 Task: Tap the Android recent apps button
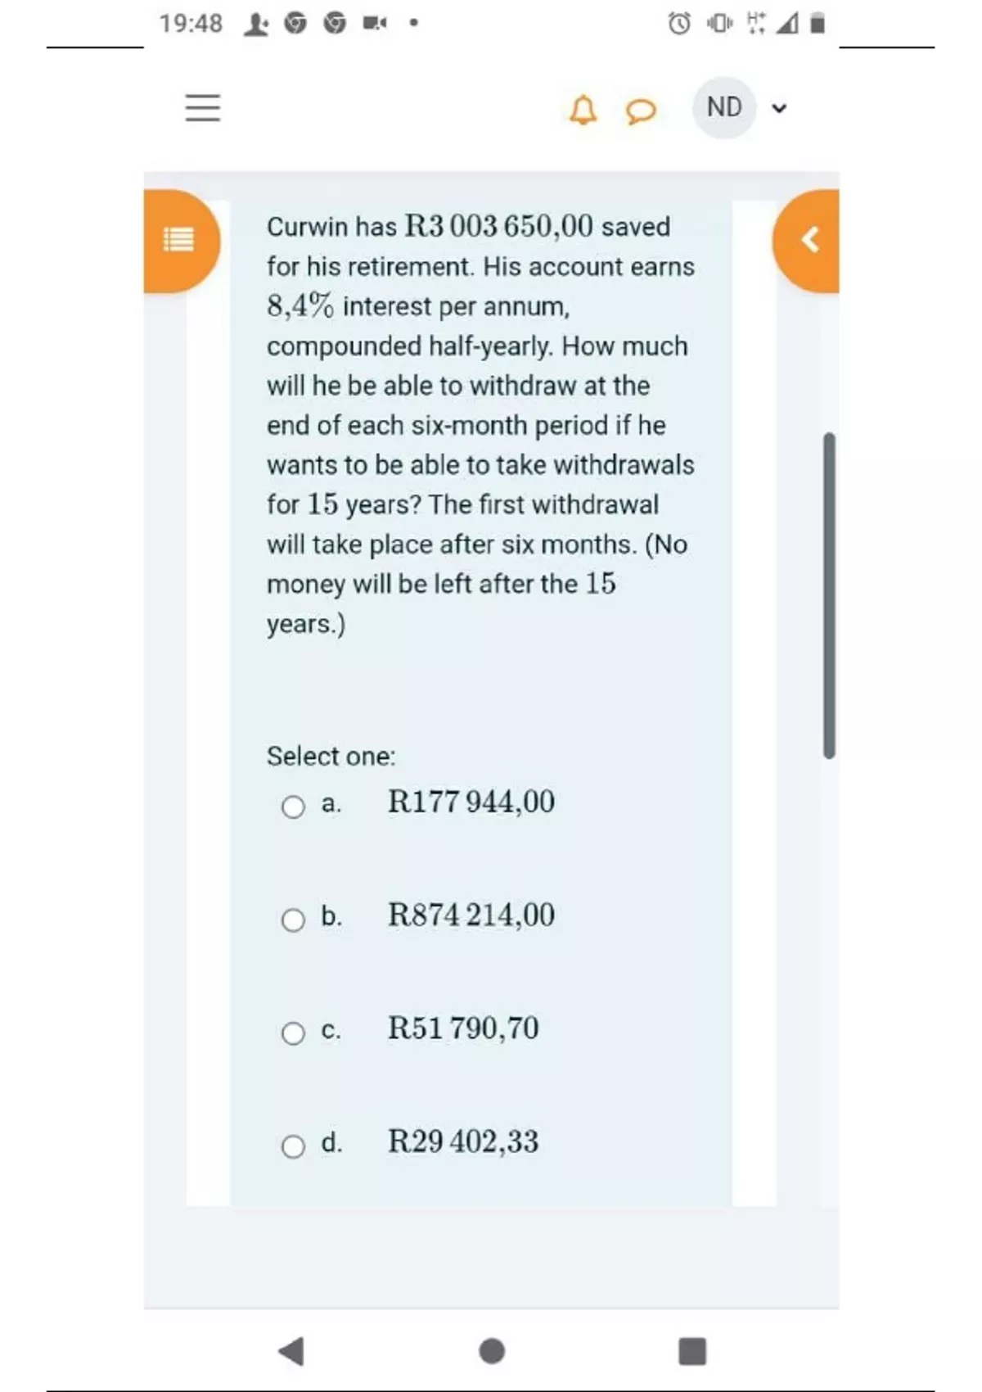[692, 1351]
